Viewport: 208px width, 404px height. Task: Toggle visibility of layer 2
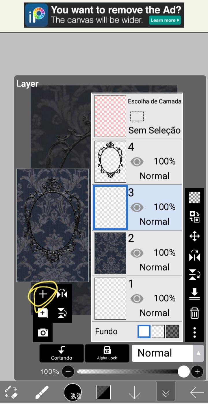137,253
